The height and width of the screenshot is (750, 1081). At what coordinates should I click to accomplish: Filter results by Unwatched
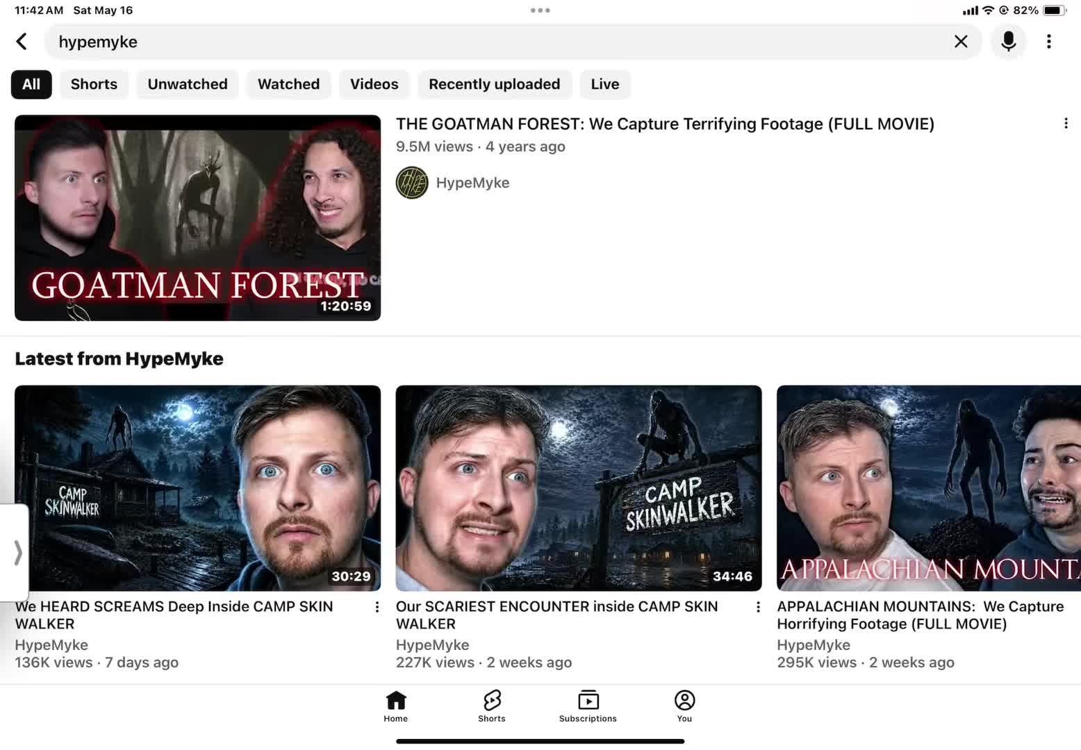coord(188,84)
